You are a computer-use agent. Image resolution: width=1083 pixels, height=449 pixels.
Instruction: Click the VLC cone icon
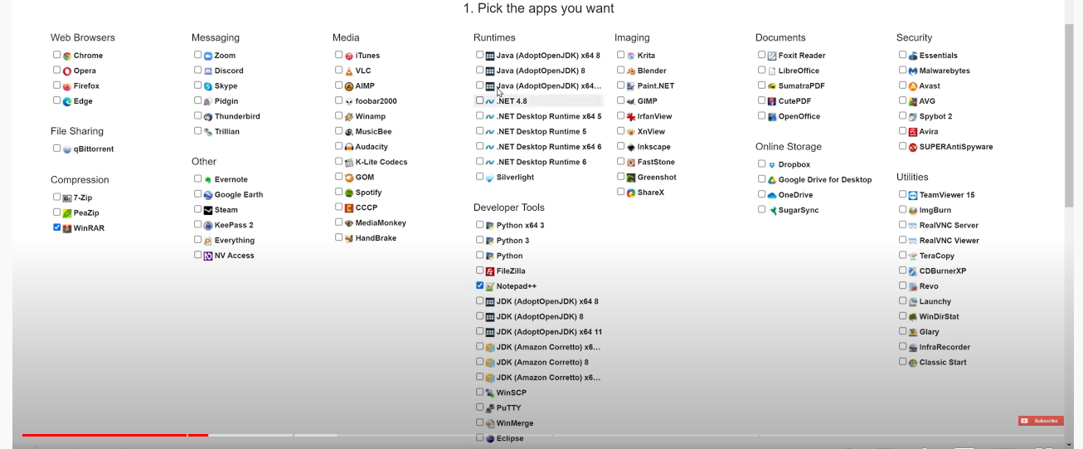pyautogui.click(x=349, y=71)
